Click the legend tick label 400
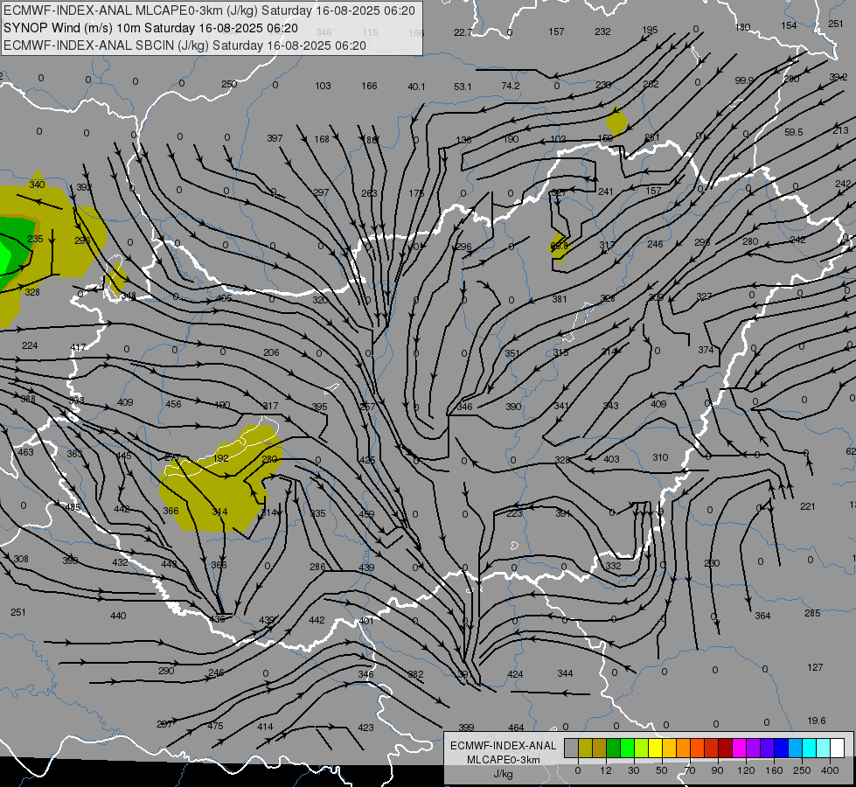The image size is (856, 787). 829,770
